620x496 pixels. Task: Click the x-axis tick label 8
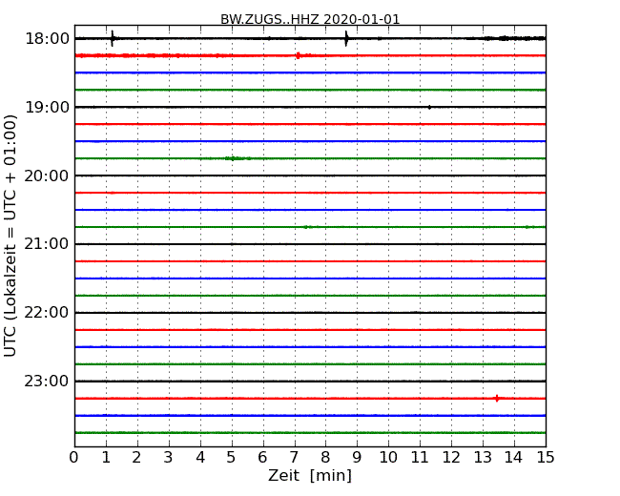click(325, 458)
